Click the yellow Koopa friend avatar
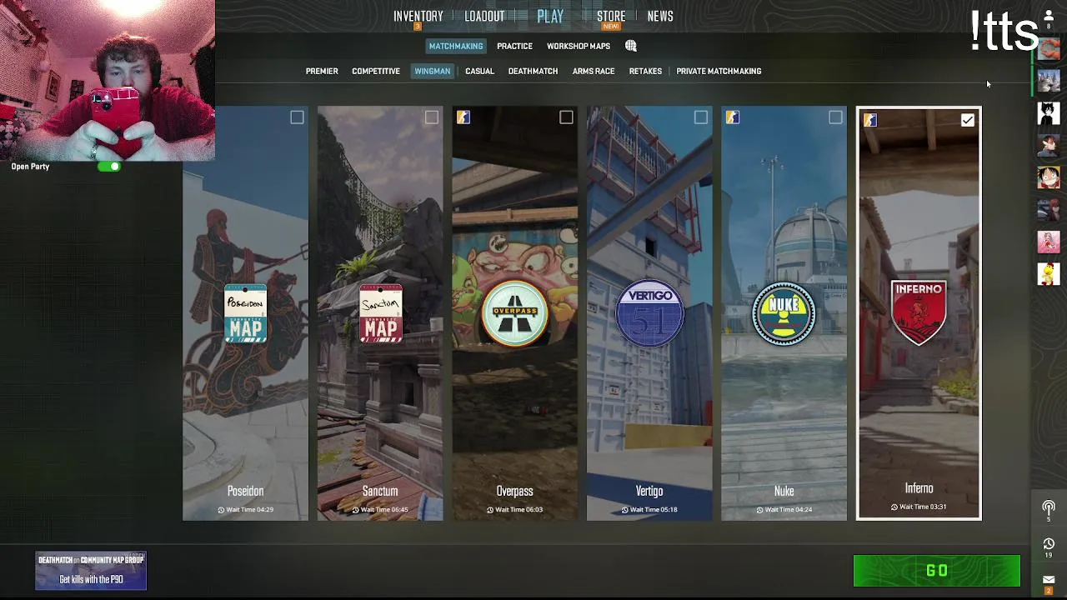Screen dimensions: 1067x600 1049,273
